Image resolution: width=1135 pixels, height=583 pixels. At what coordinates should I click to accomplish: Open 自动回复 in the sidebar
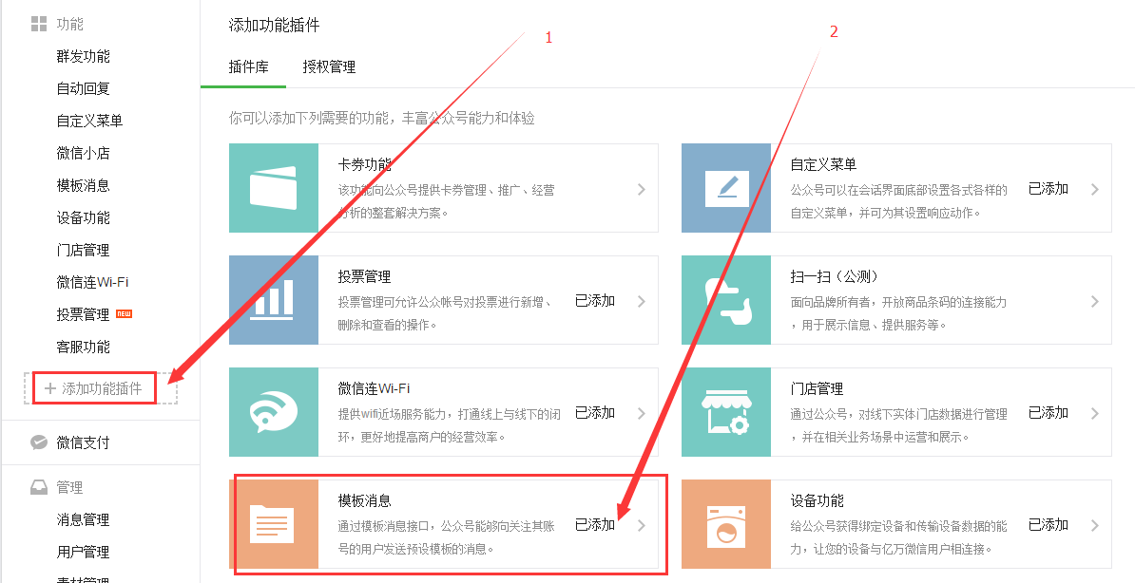click(x=84, y=89)
